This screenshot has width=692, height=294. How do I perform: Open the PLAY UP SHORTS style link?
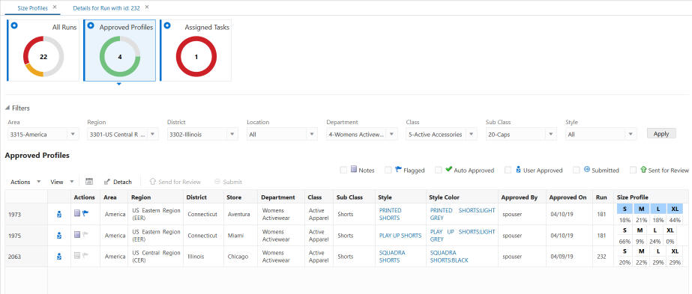pos(400,236)
